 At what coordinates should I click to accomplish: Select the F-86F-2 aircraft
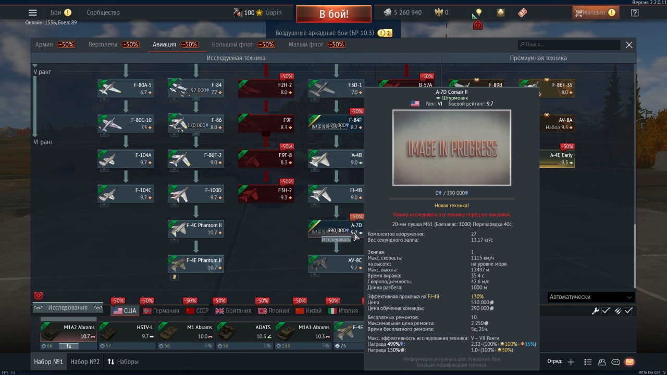(196, 159)
